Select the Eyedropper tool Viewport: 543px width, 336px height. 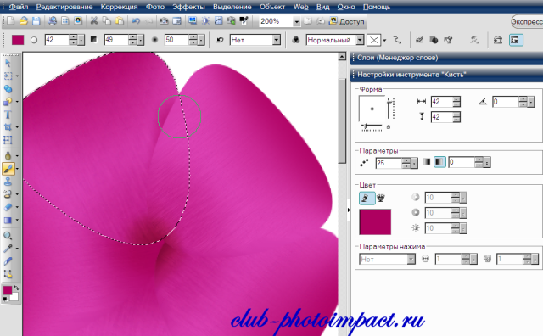8,249
